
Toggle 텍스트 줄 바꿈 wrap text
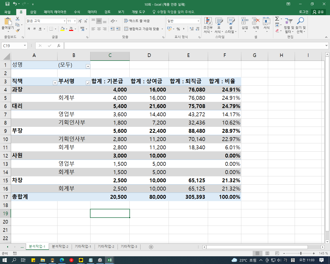pos(137,21)
